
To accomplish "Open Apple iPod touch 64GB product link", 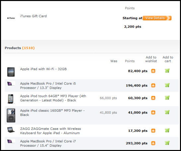I will click(x=53, y=98).
